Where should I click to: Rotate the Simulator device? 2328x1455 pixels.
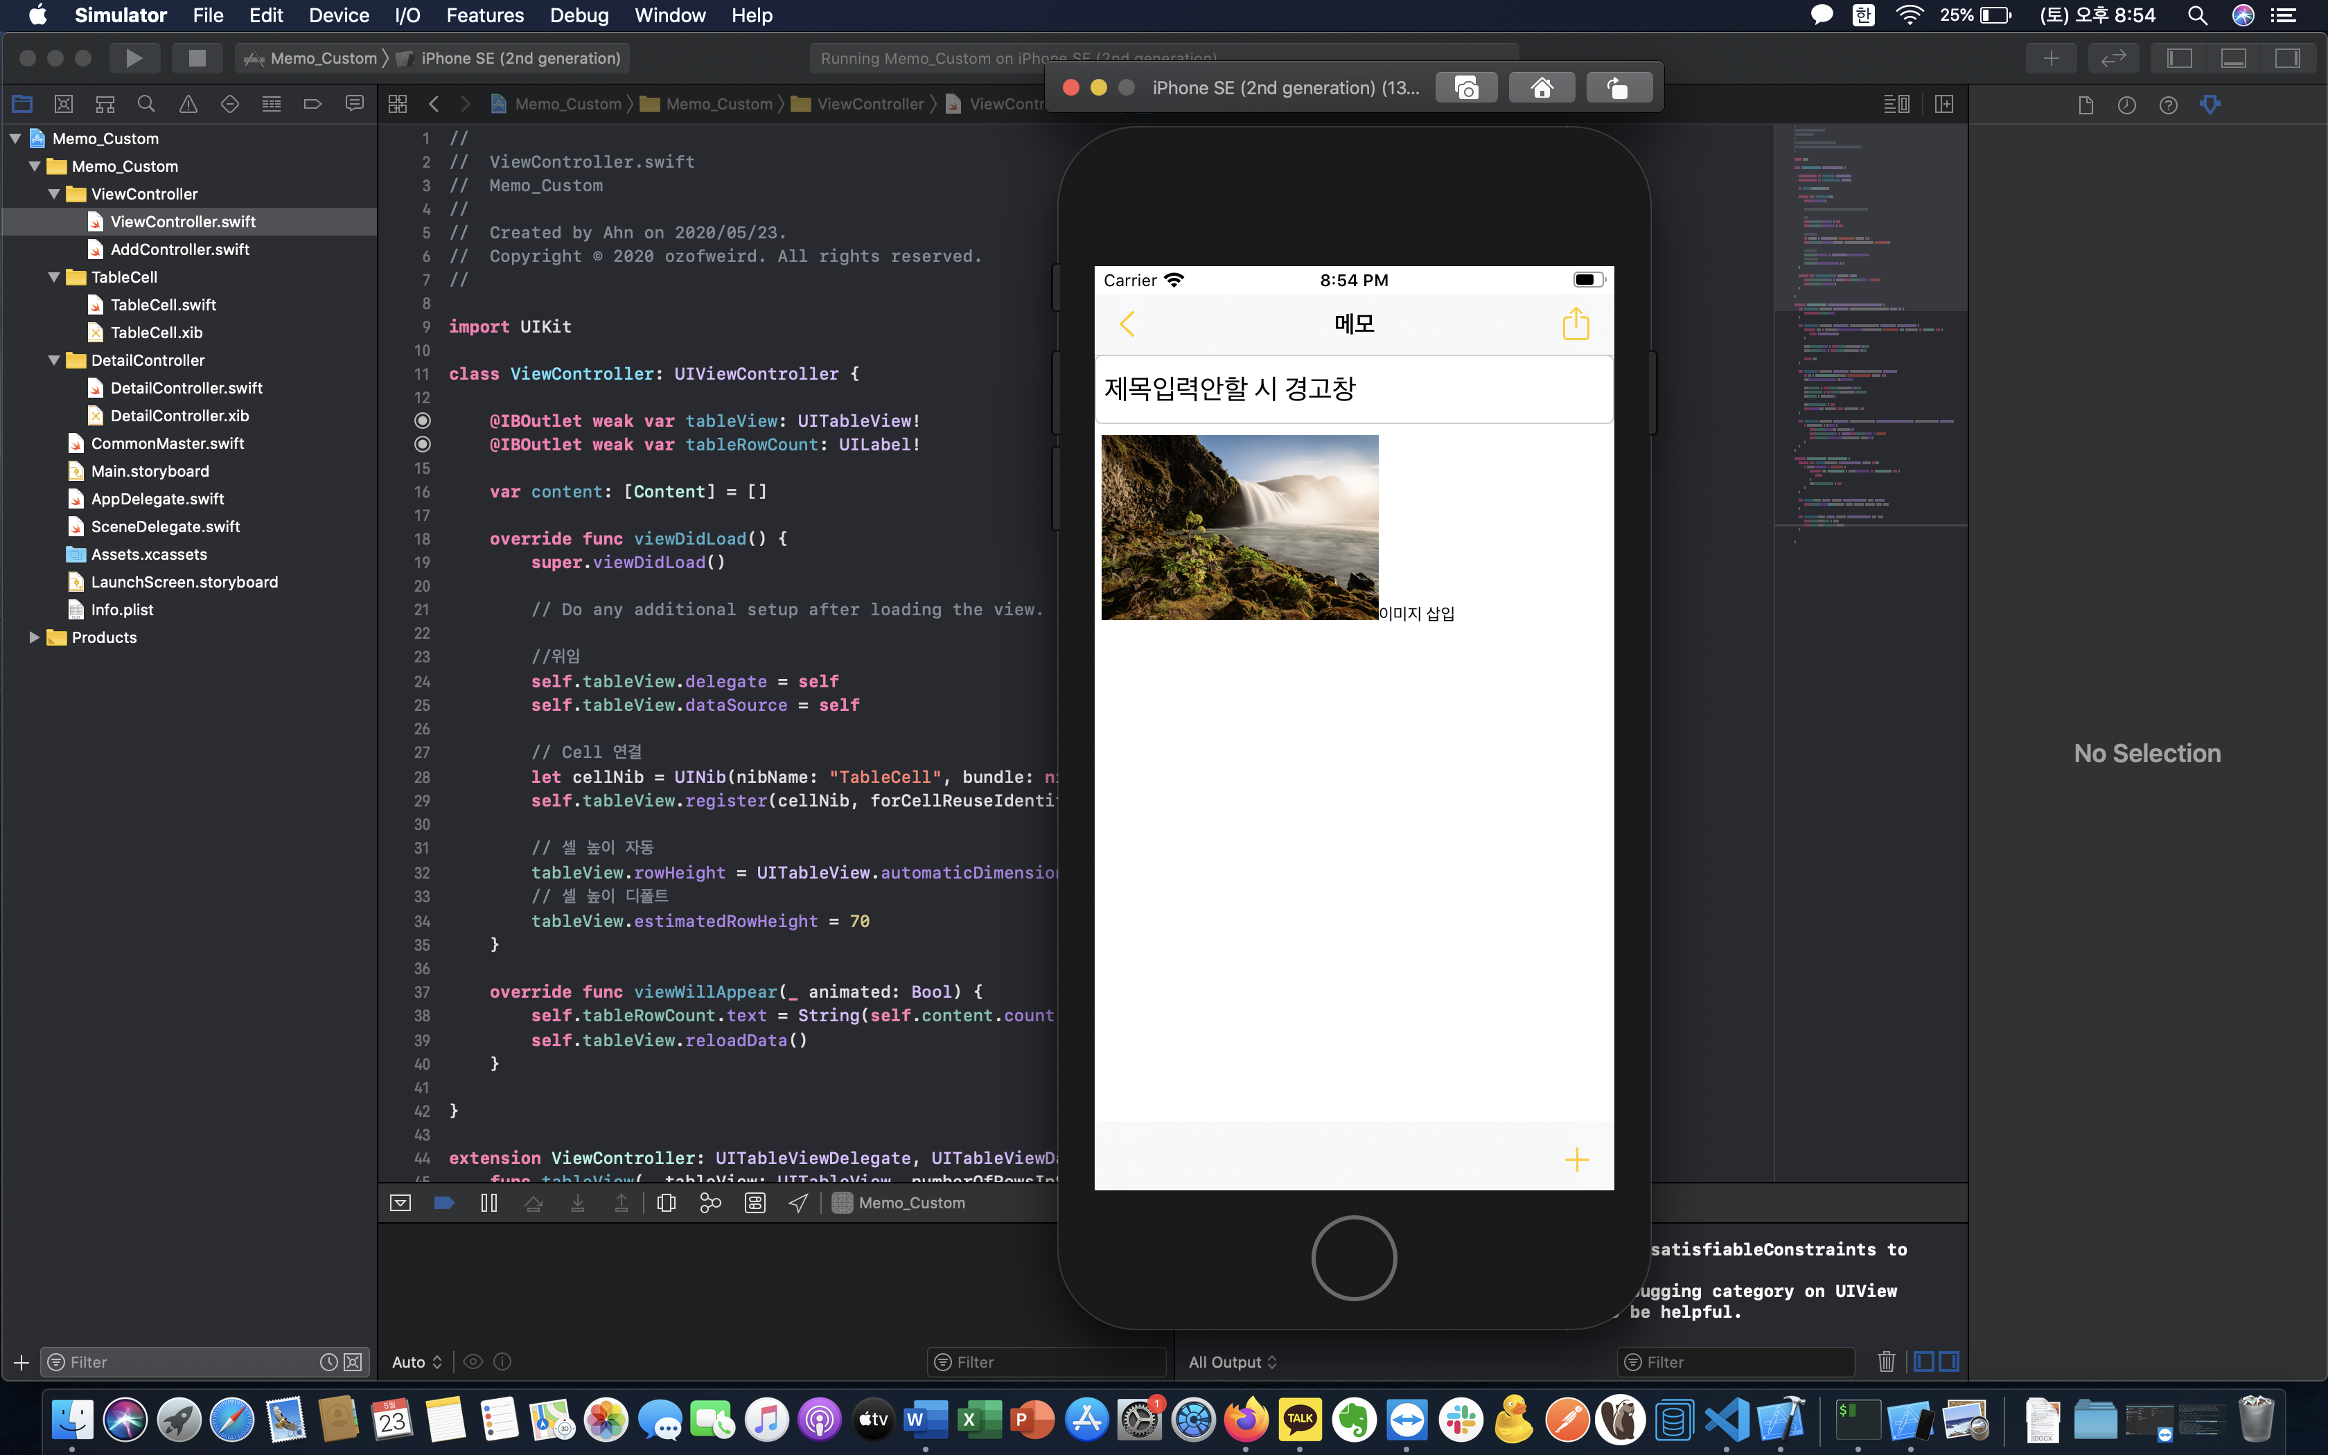(1618, 87)
